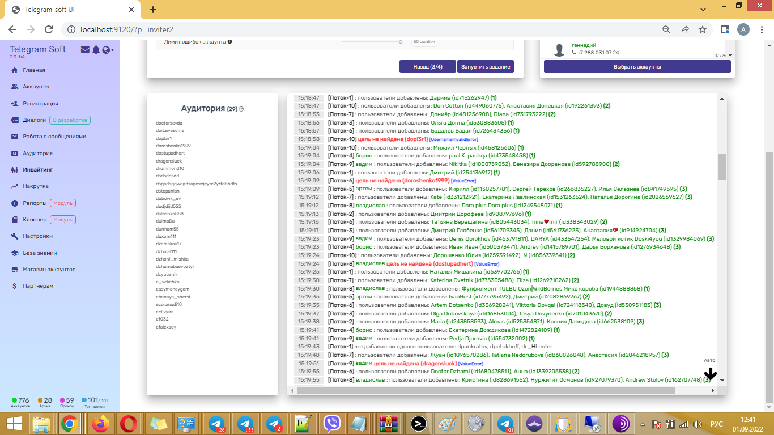Open the Настройки settings page
Screen dimensions: 774x435
pyautogui.click(x=37, y=236)
